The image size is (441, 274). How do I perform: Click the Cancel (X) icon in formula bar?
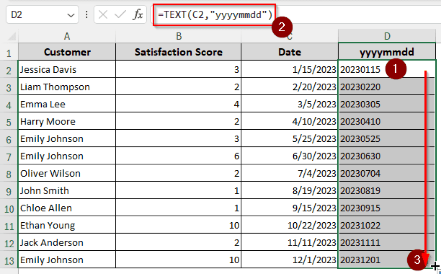(103, 14)
